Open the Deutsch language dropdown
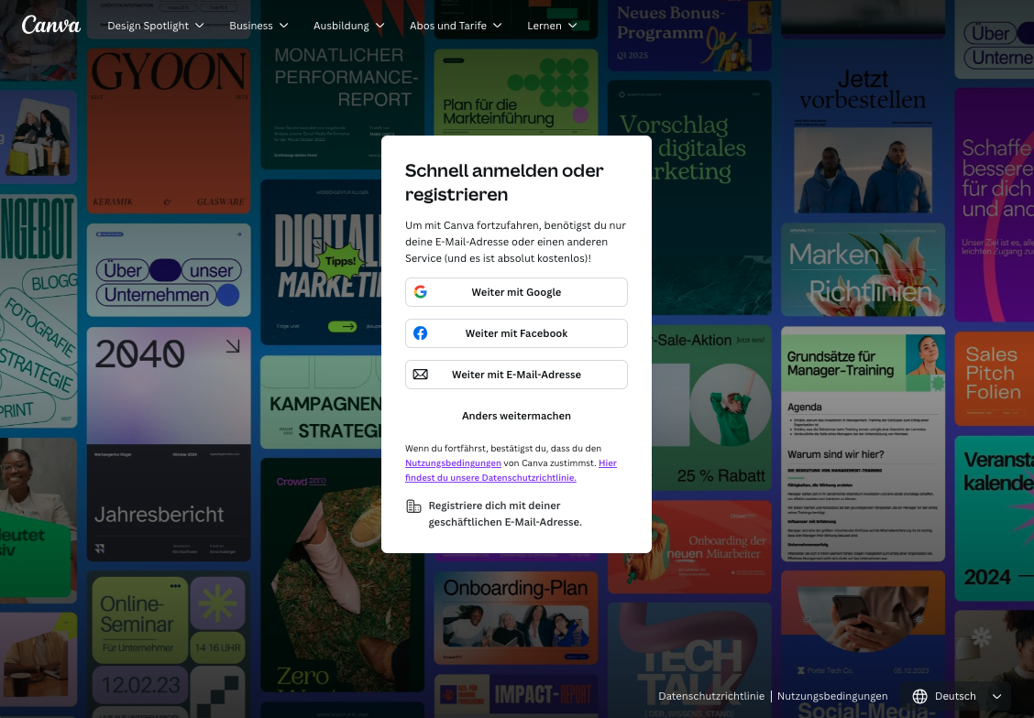1034x718 pixels. pos(958,696)
